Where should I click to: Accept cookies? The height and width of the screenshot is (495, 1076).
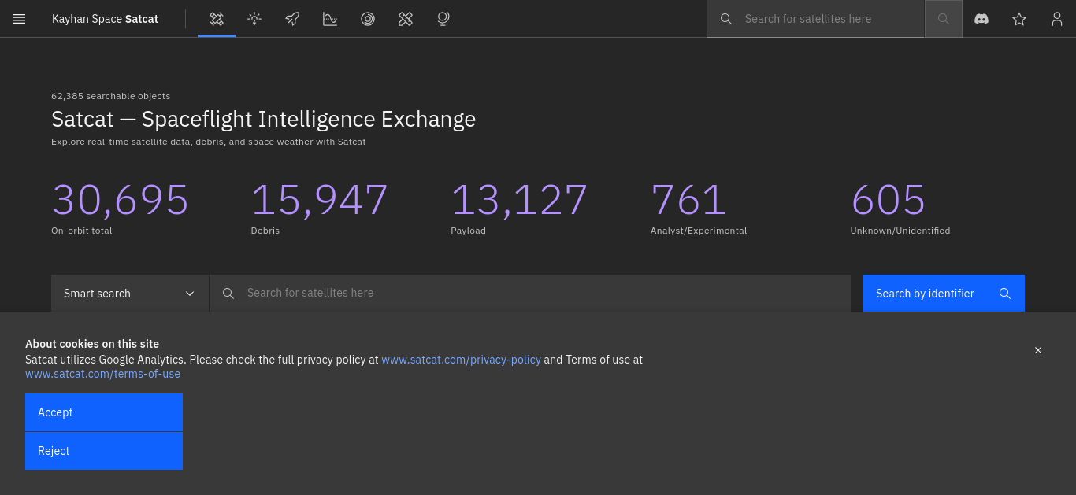point(104,412)
